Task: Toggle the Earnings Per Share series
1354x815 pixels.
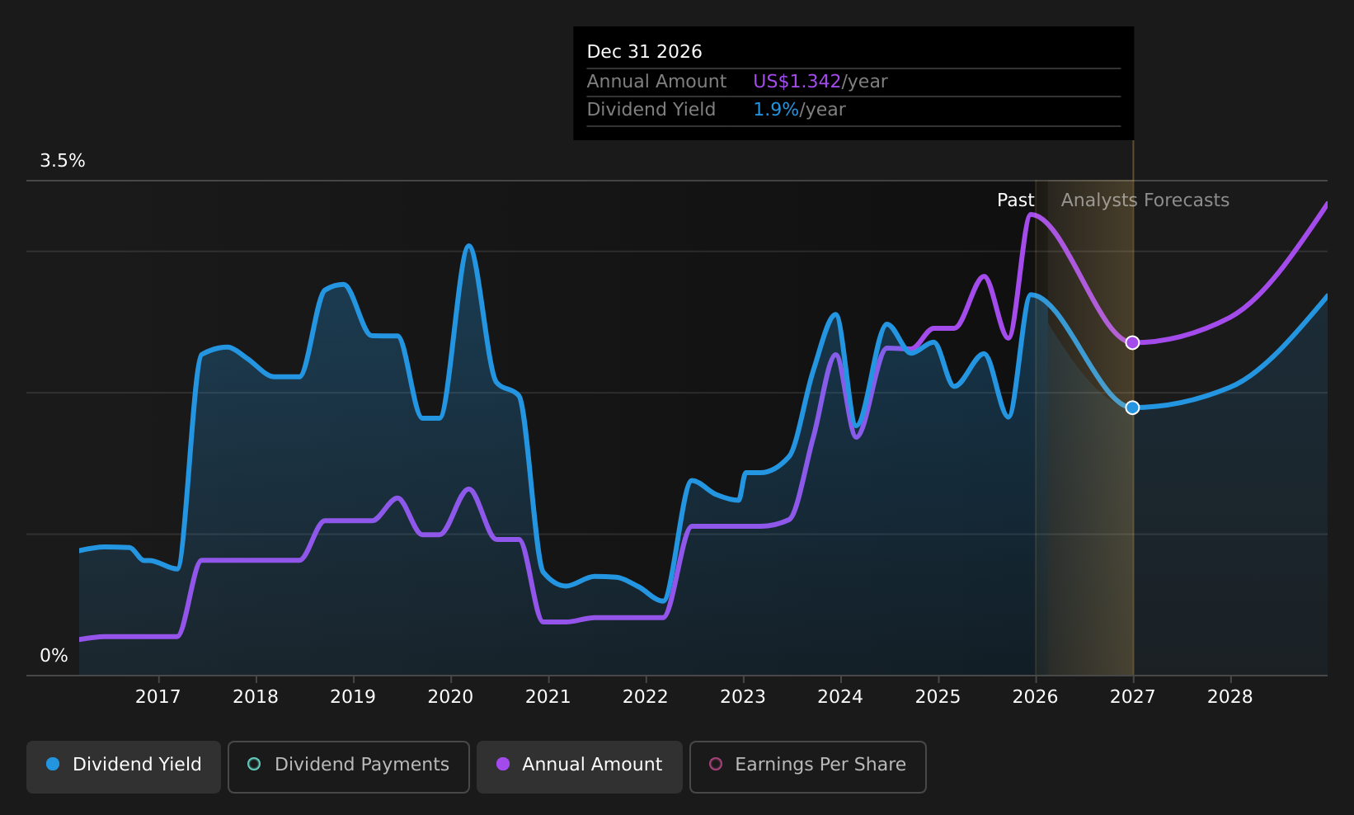Action: click(x=807, y=766)
